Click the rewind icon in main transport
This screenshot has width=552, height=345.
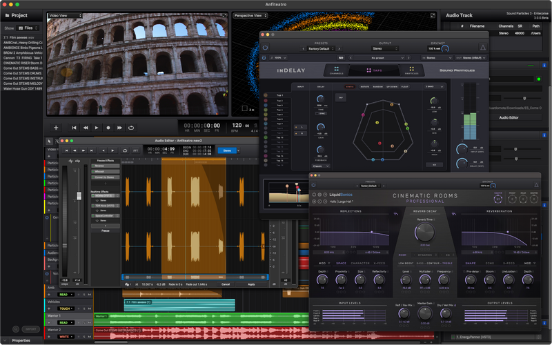tap(86, 128)
